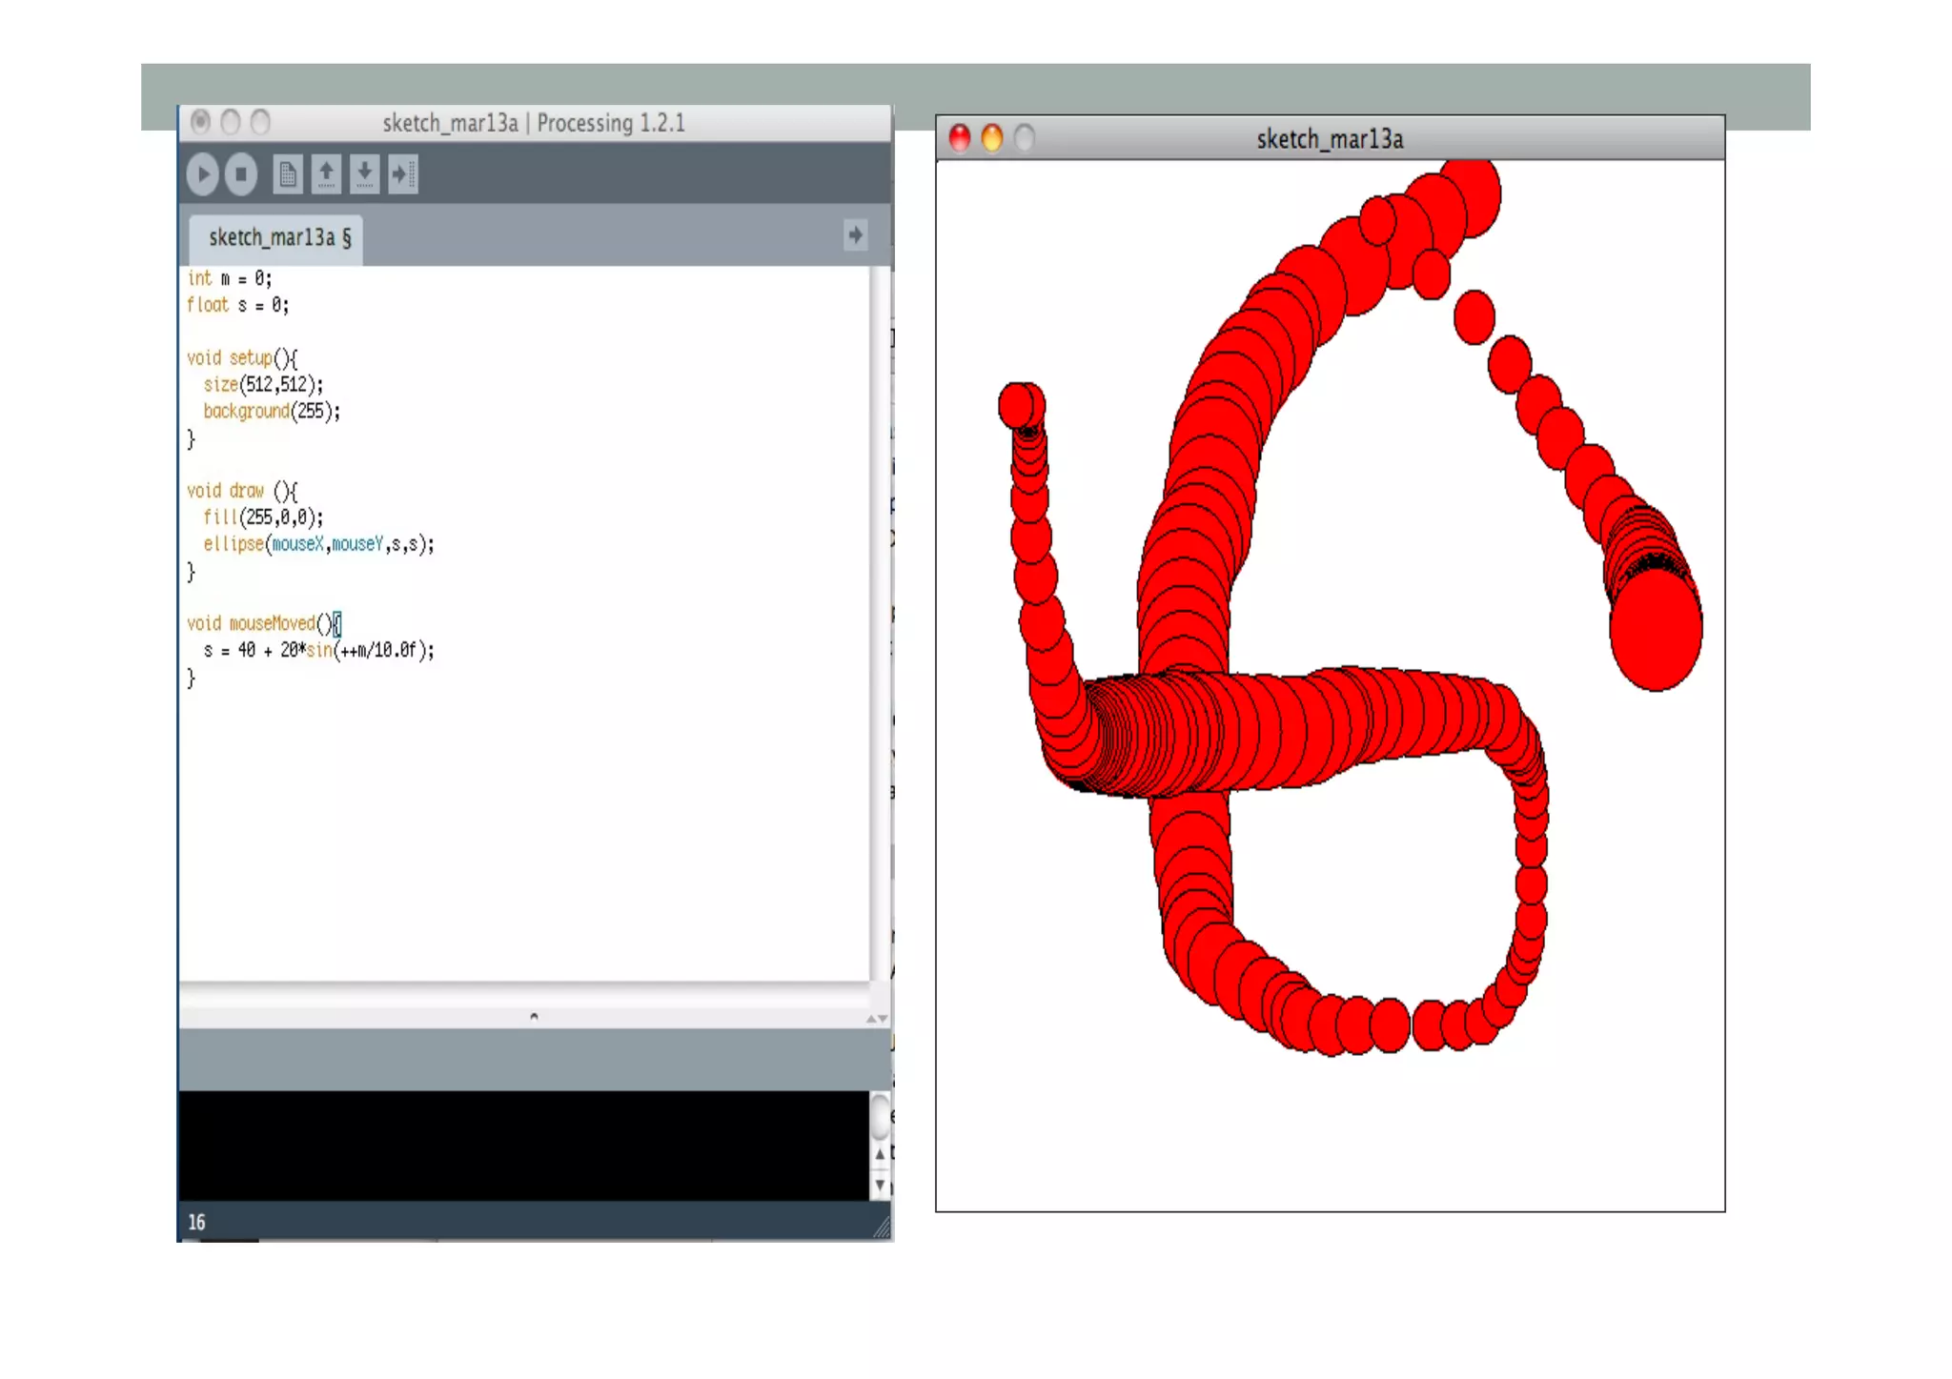
Task: Click the New sketch document icon
Action: click(x=287, y=174)
